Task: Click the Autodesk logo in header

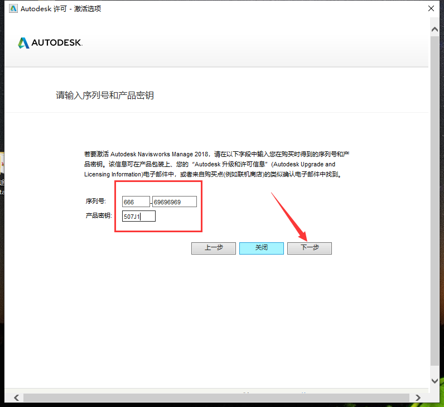Action: click(50, 43)
